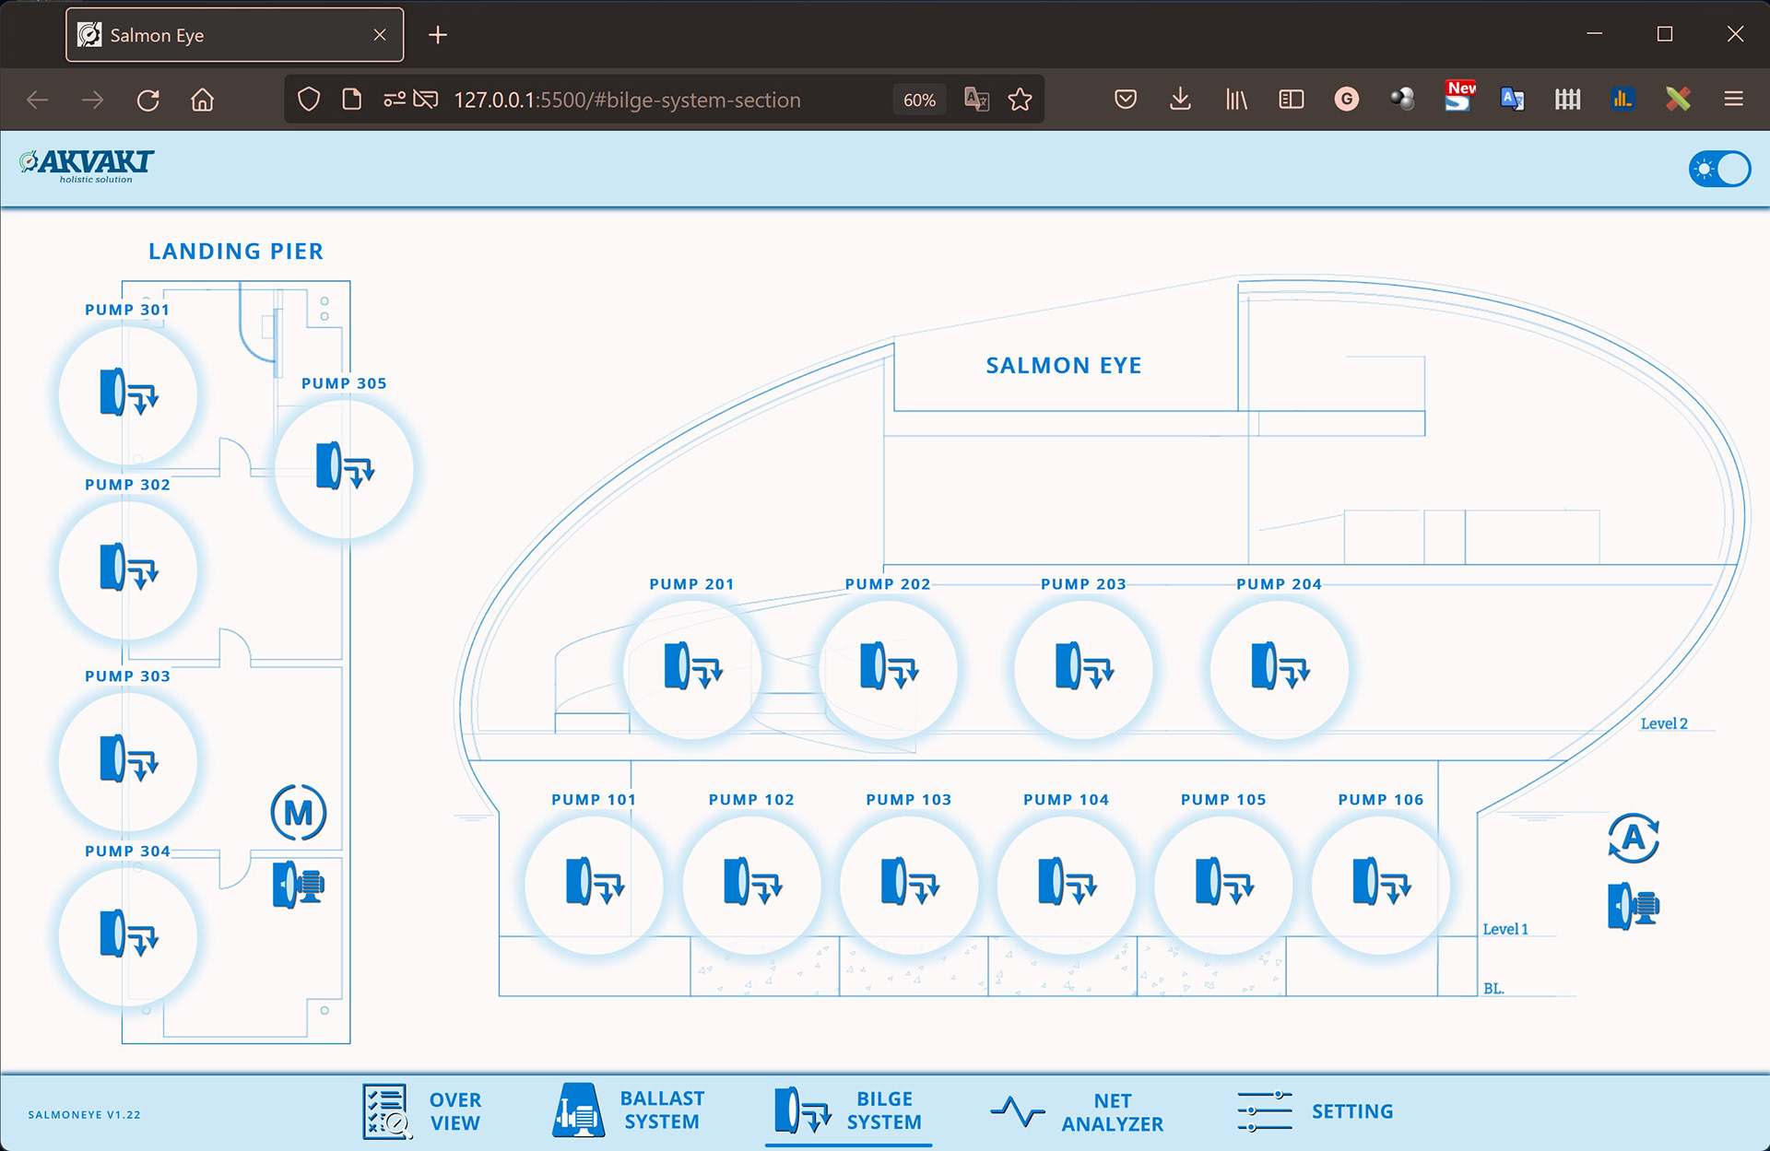Switch to the Ballast System tab
Image resolution: width=1770 pixels, height=1151 pixels.
pyautogui.click(x=629, y=1110)
